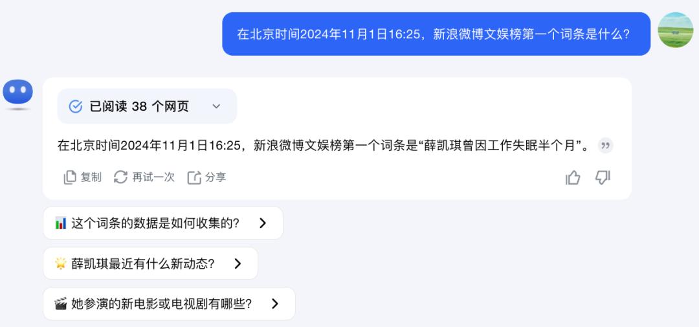Open the arrow beside 她参演的新电影或电视剧有哪些

[x=274, y=304]
